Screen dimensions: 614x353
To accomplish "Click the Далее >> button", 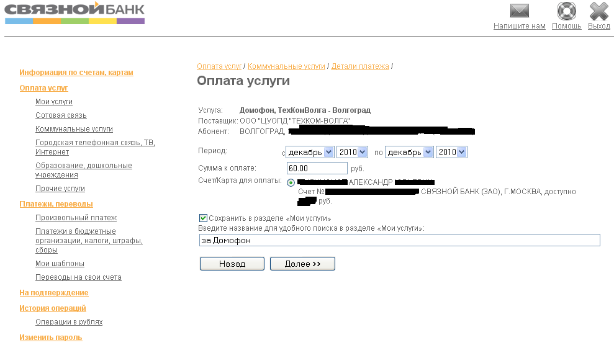I will point(302,264).
